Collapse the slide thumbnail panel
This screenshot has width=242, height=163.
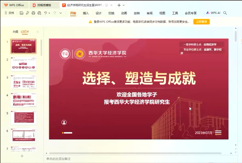[37, 32]
